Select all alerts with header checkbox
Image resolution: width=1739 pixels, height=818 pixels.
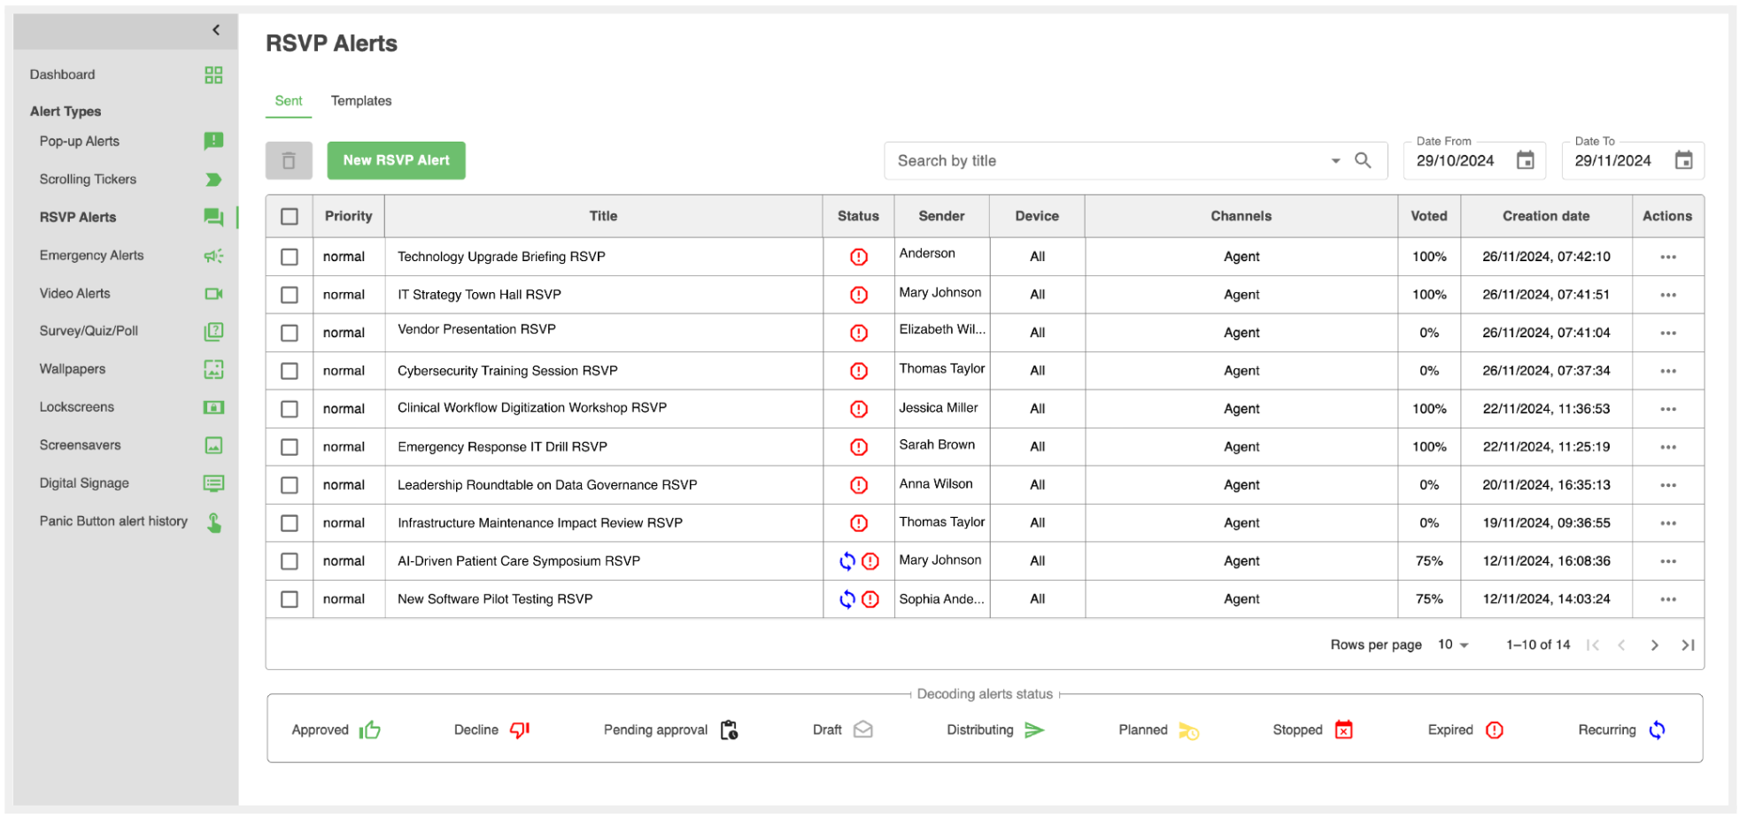pyautogui.click(x=290, y=217)
